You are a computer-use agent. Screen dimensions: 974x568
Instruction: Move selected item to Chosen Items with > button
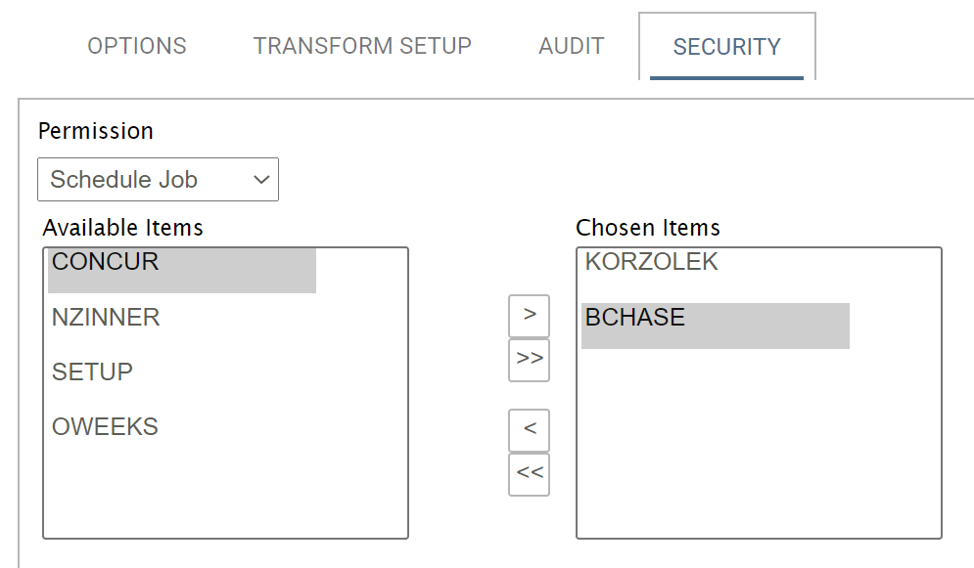(x=529, y=316)
